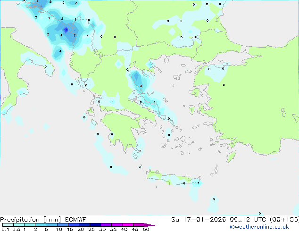This screenshot has width=299, height=231.
Task: Click the above-50 legend arrow tip
Action: pos(149,225)
